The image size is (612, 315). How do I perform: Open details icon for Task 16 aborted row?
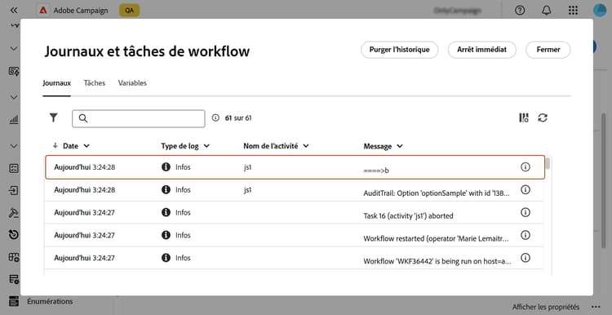point(526,212)
